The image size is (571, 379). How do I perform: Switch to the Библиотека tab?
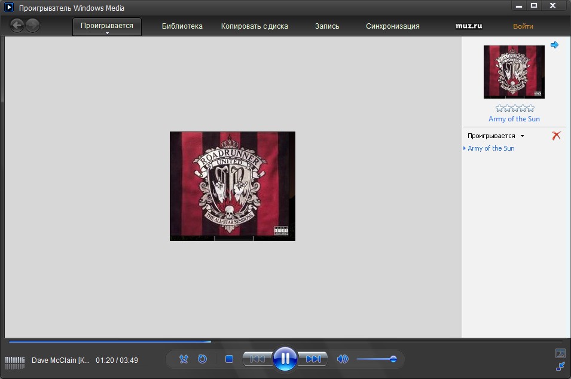(x=182, y=26)
